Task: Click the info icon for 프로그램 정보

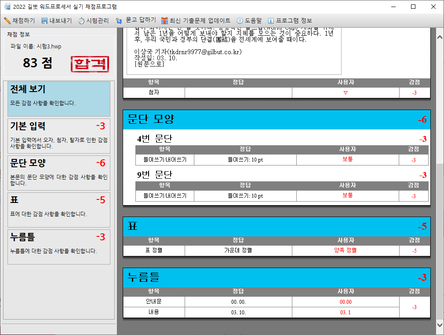Action: click(271, 21)
